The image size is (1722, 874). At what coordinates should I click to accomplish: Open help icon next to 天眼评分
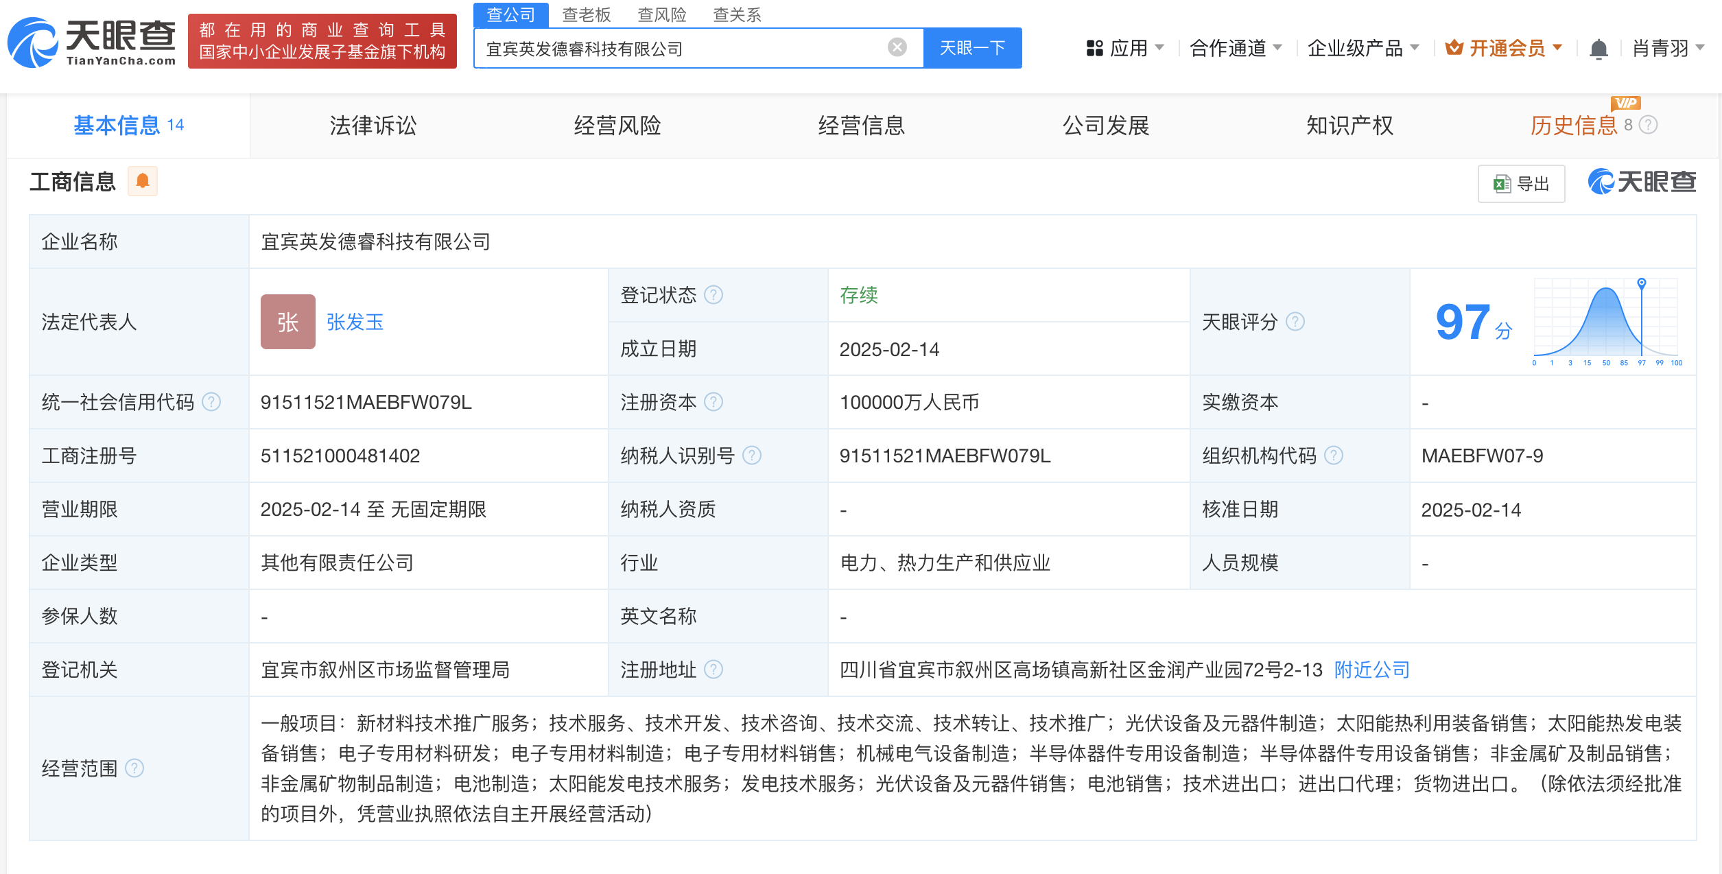tap(1295, 322)
